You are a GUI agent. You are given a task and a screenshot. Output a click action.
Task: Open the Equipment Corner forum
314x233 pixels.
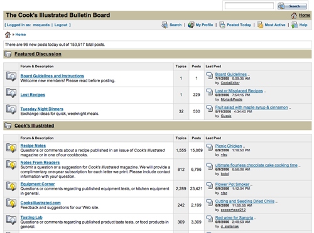[38, 184]
